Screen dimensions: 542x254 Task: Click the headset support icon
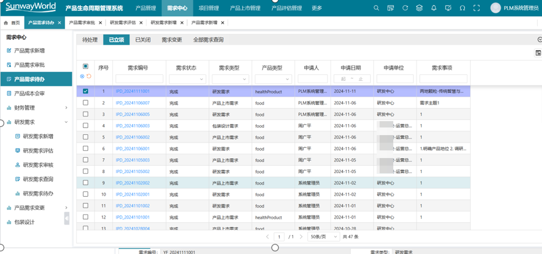462,8
